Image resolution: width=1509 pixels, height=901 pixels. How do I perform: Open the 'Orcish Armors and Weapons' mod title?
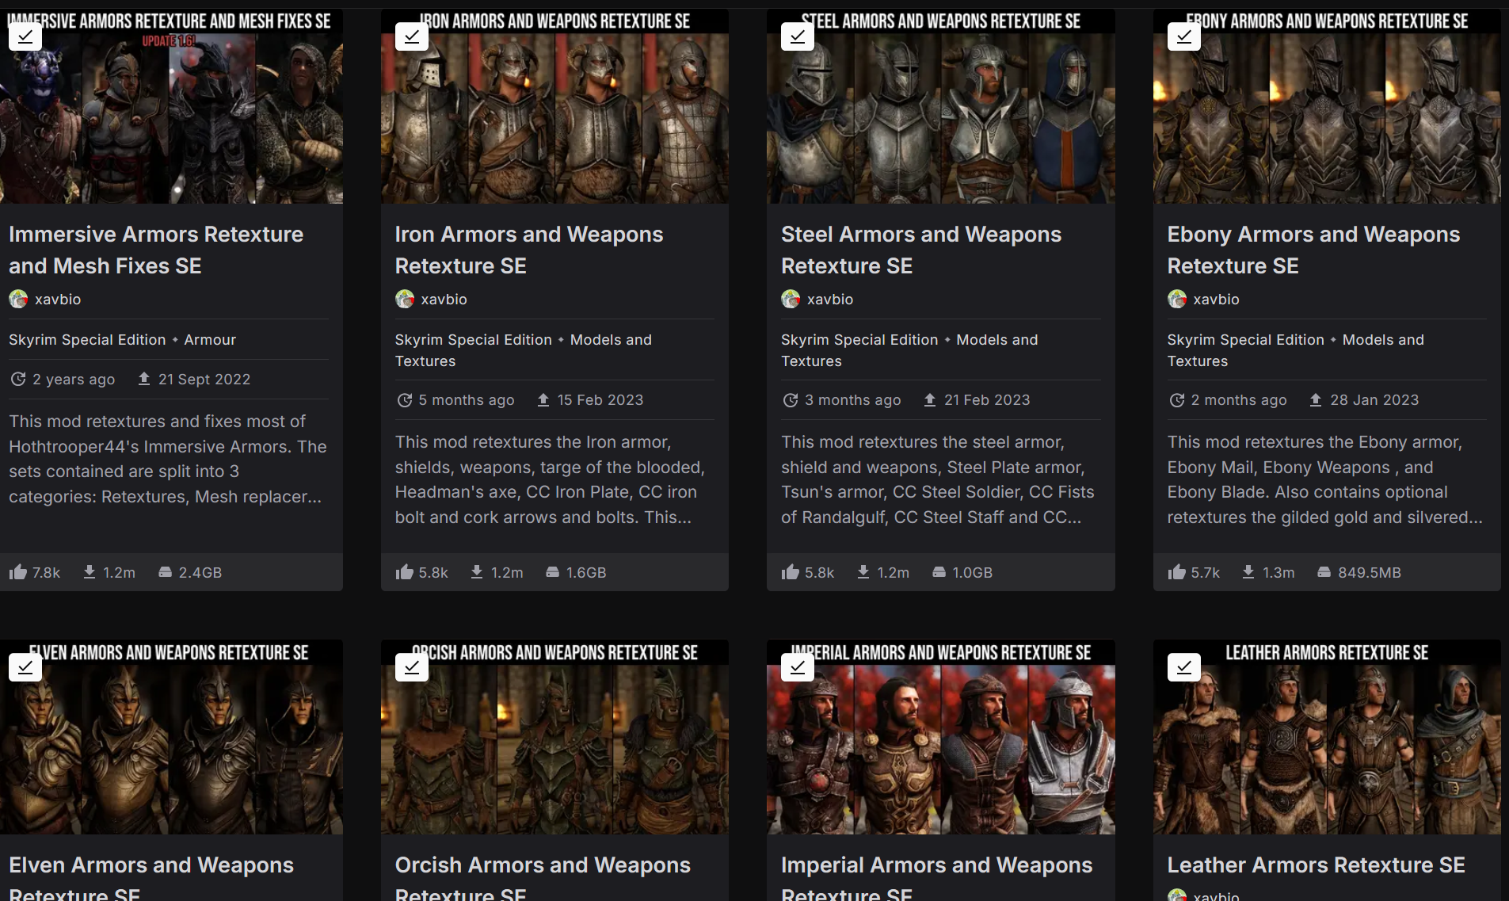[x=543, y=878]
